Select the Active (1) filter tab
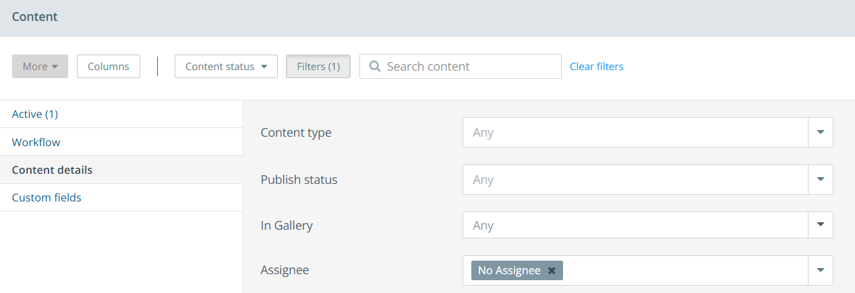The width and height of the screenshot is (855, 293). (35, 115)
